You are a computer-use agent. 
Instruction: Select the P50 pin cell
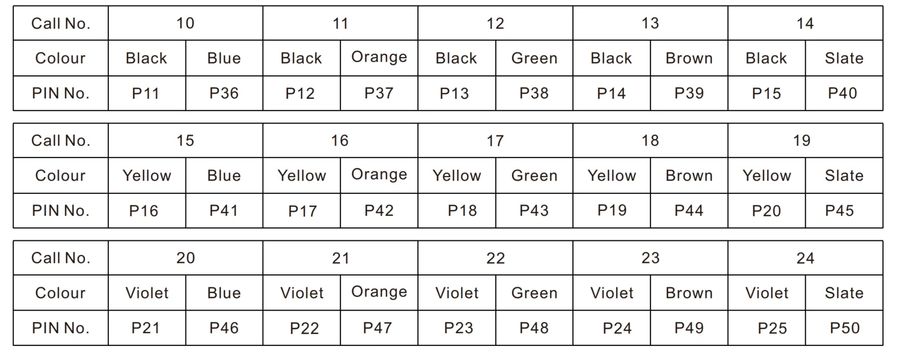point(844,328)
